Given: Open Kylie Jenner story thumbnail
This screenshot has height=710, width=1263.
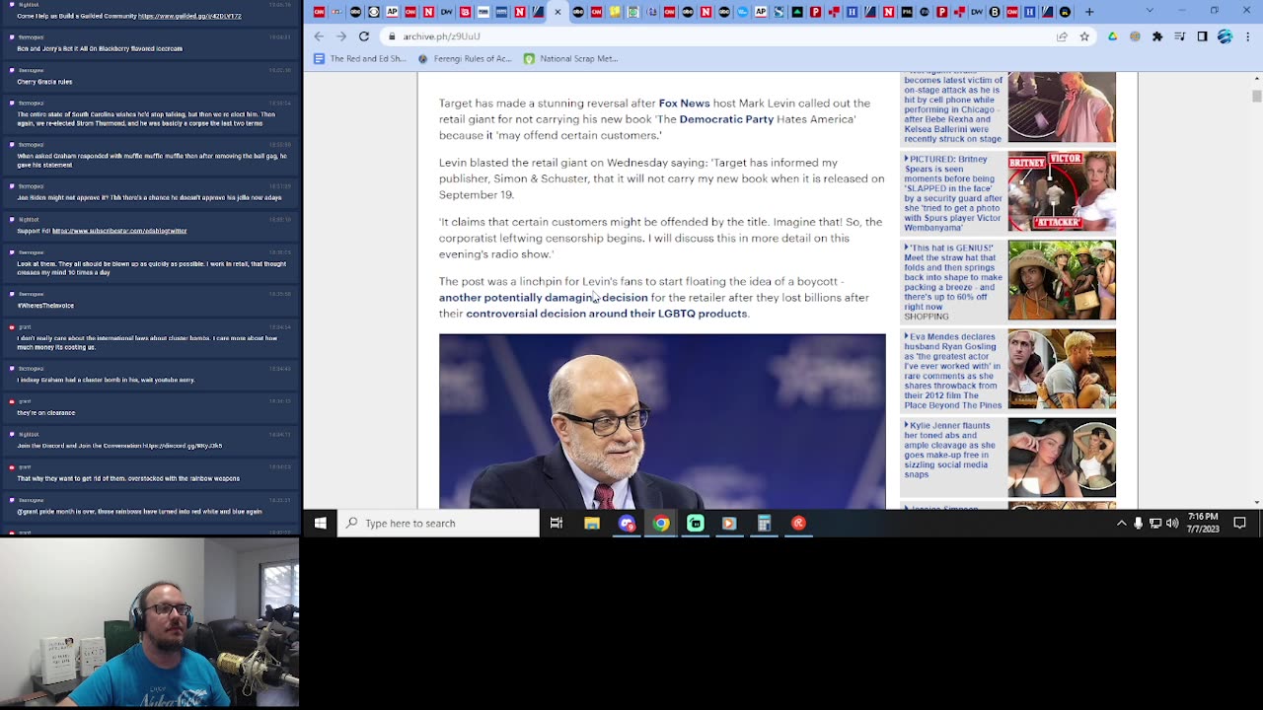Looking at the screenshot, I should [1062, 458].
